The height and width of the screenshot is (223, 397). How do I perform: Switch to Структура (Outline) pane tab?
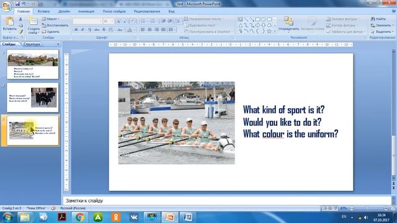click(32, 44)
